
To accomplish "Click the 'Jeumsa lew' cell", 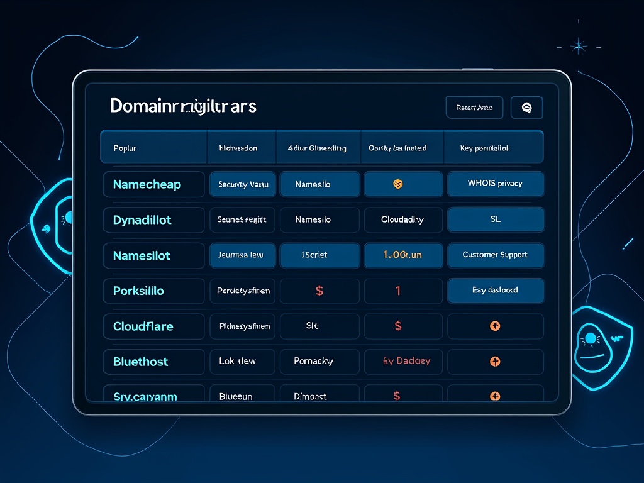I will click(x=242, y=255).
